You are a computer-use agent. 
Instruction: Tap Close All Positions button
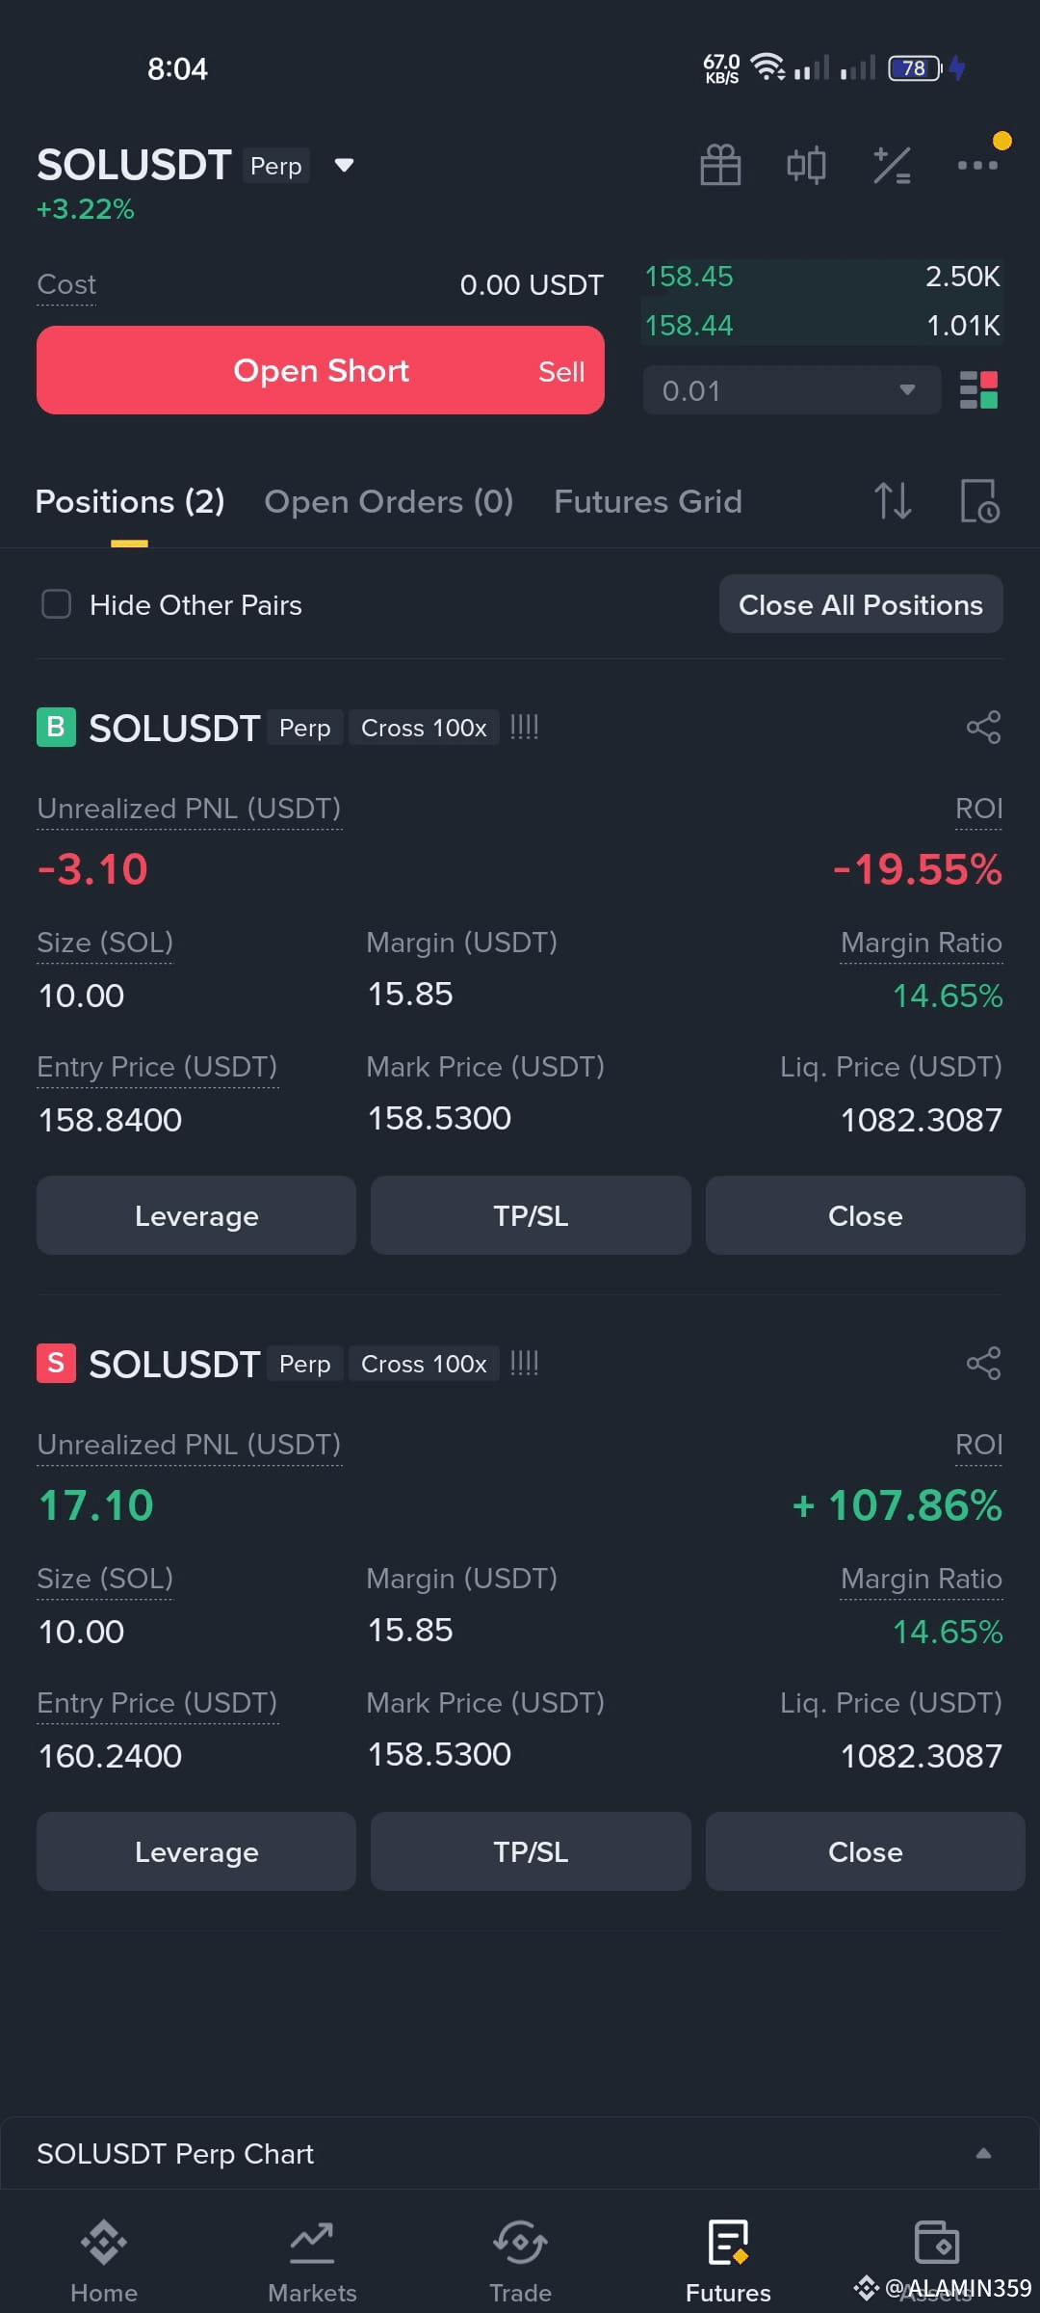coord(861,604)
